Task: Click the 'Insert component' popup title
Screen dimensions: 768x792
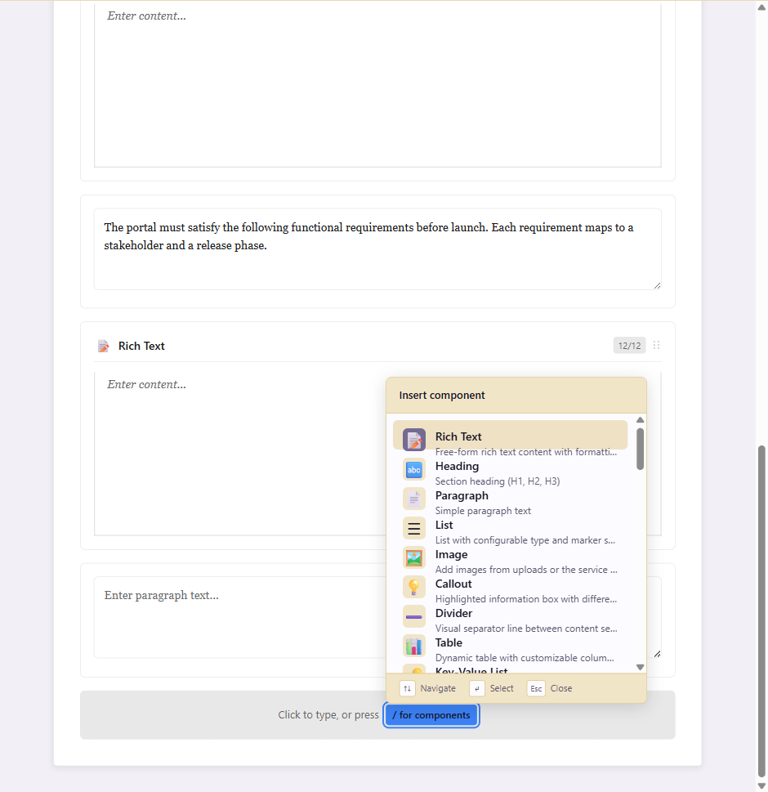Action: [442, 395]
